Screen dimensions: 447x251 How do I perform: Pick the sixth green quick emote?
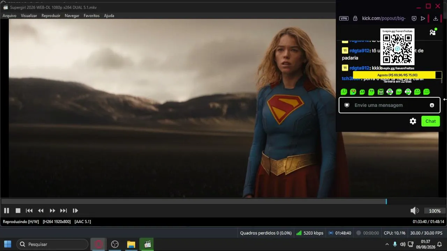pos(390,92)
